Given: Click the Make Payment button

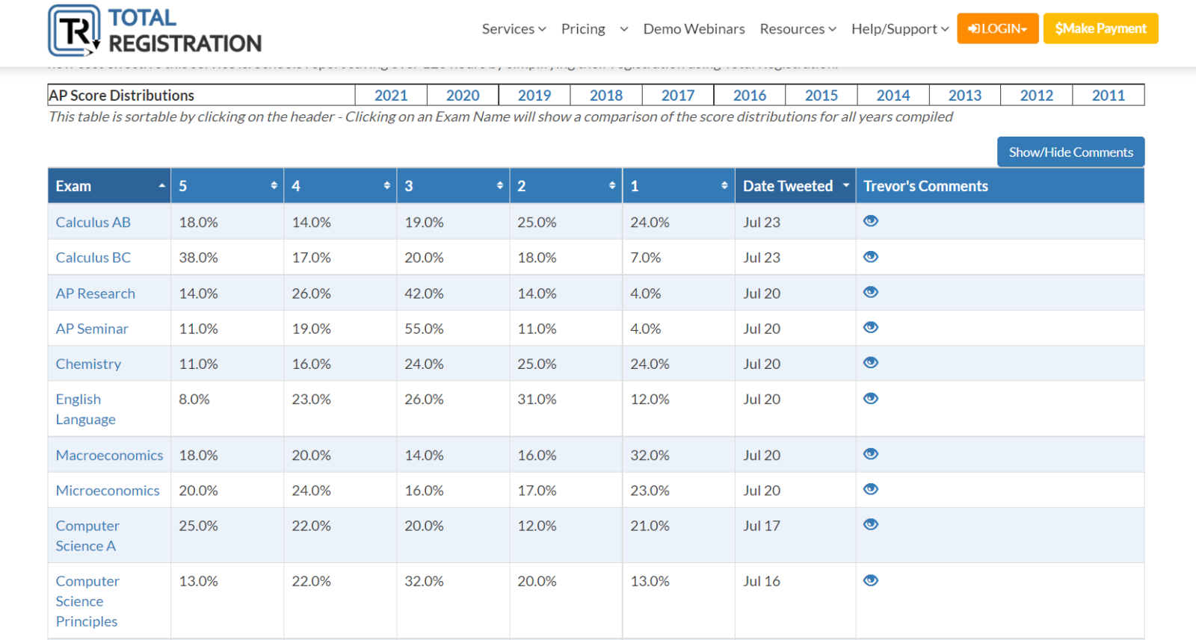Looking at the screenshot, I should (x=1100, y=28).
